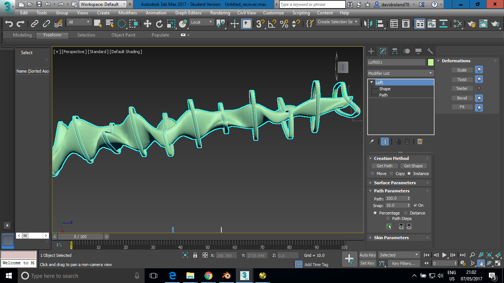Activate the Rotate tool in main toolbar
This screenshot has height=283, width=504.
click(159, 24)
